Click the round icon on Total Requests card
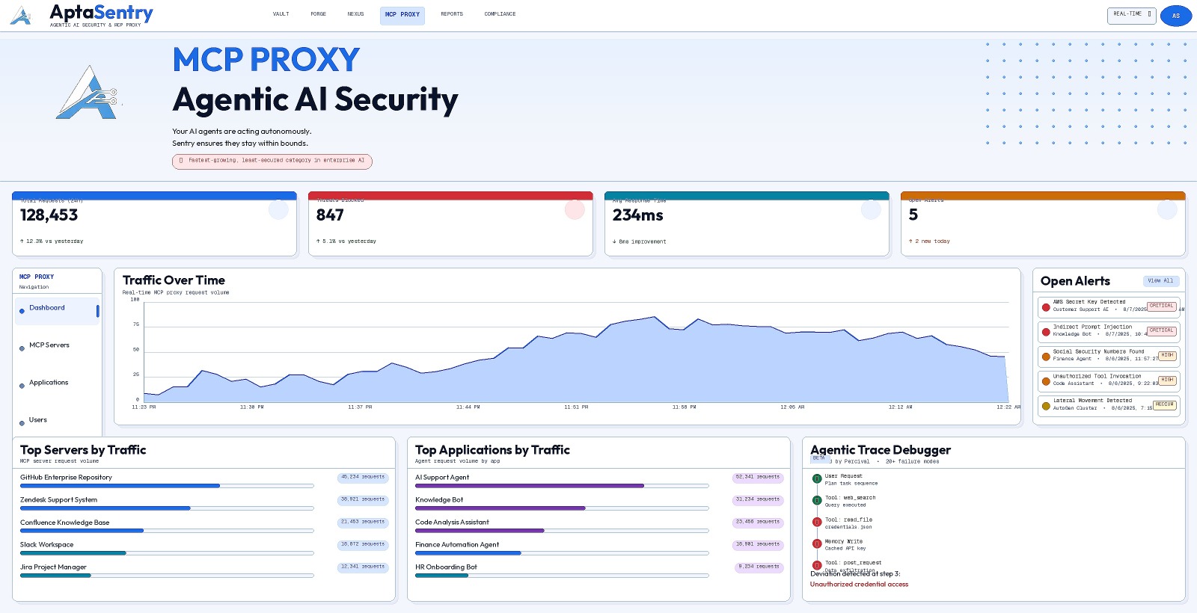The image size is (1197, 613). point(278,210)
